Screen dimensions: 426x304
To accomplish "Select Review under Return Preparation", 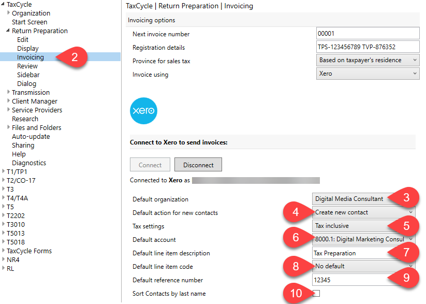I will [27, 66].
